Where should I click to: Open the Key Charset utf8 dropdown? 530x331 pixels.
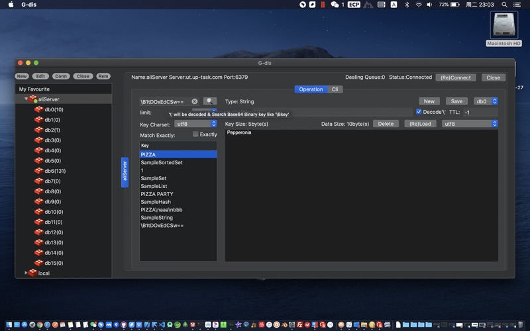pyautogui.click(x=195, y=124)
